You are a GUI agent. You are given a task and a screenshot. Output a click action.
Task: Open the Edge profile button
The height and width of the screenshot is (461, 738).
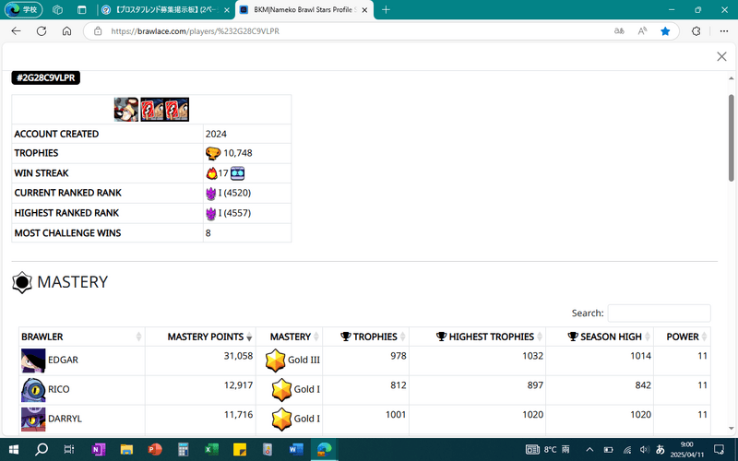24,9
